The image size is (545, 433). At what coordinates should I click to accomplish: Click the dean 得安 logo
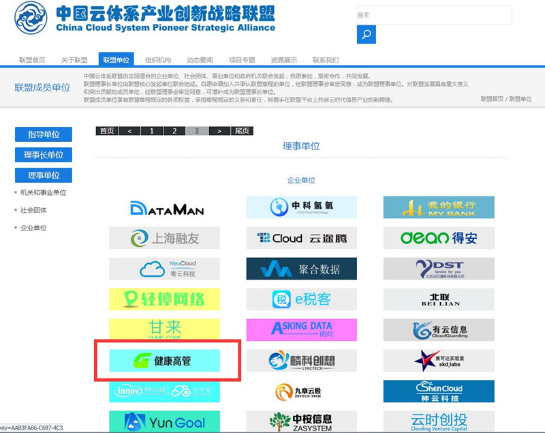click(439, 238)
